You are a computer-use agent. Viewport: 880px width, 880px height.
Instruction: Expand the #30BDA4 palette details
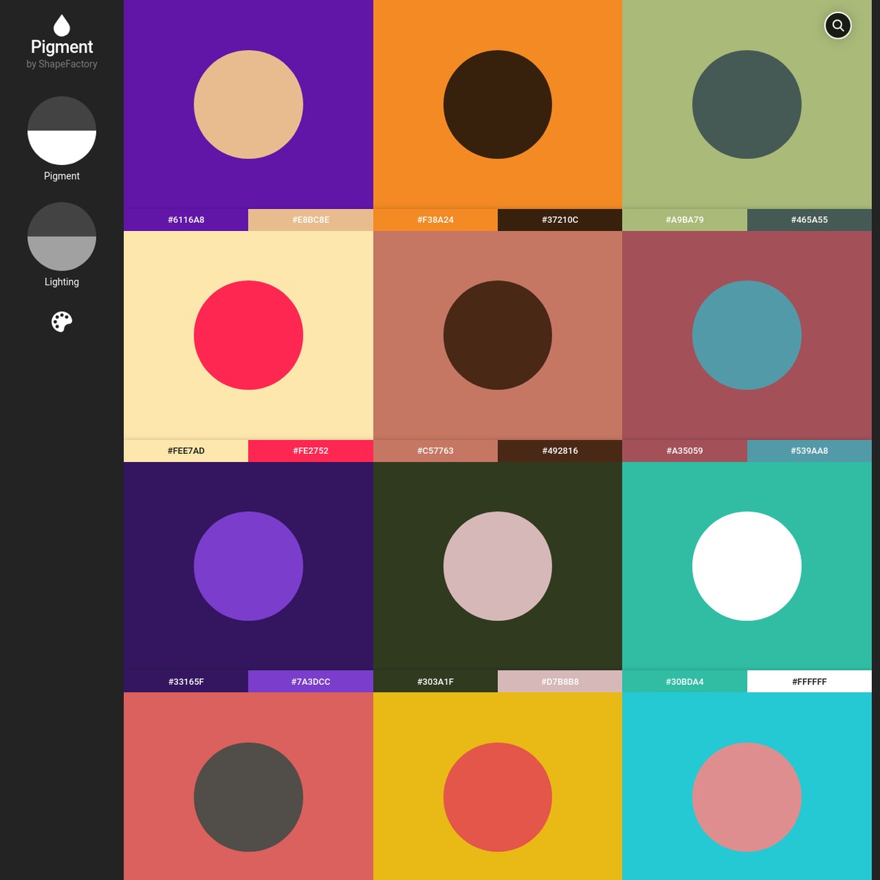684,681
